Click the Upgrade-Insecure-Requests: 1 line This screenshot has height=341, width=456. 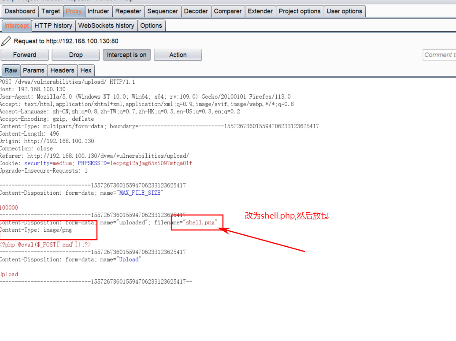pyautogui.click(x=44, y=170)
